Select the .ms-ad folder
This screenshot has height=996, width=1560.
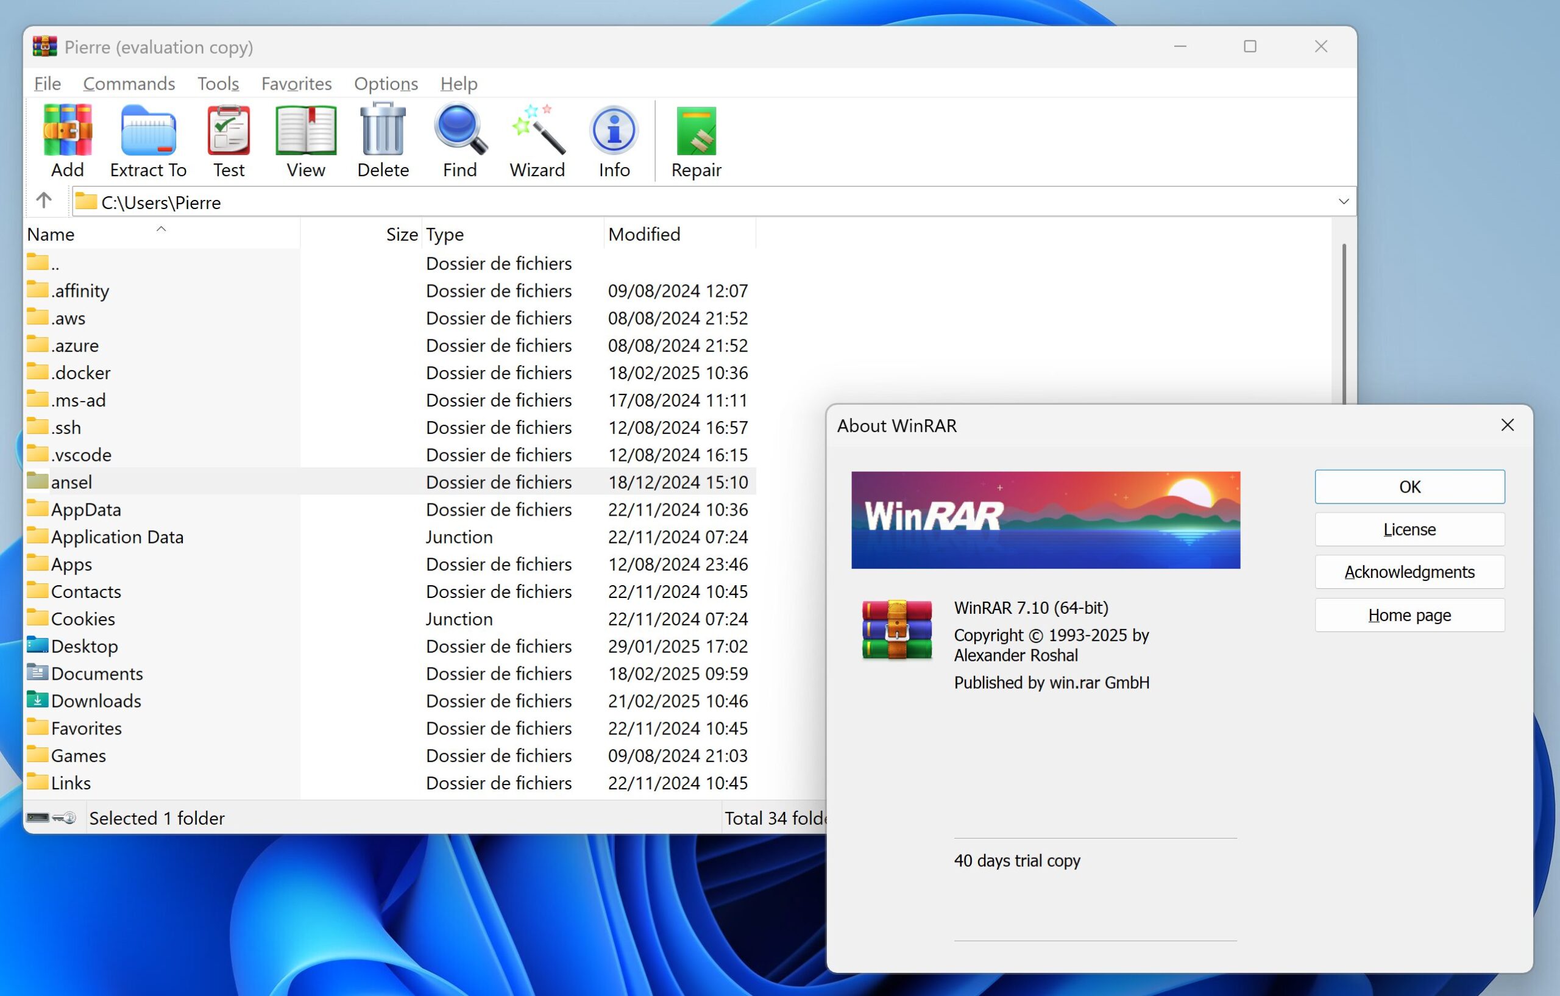tap(390, 400)
